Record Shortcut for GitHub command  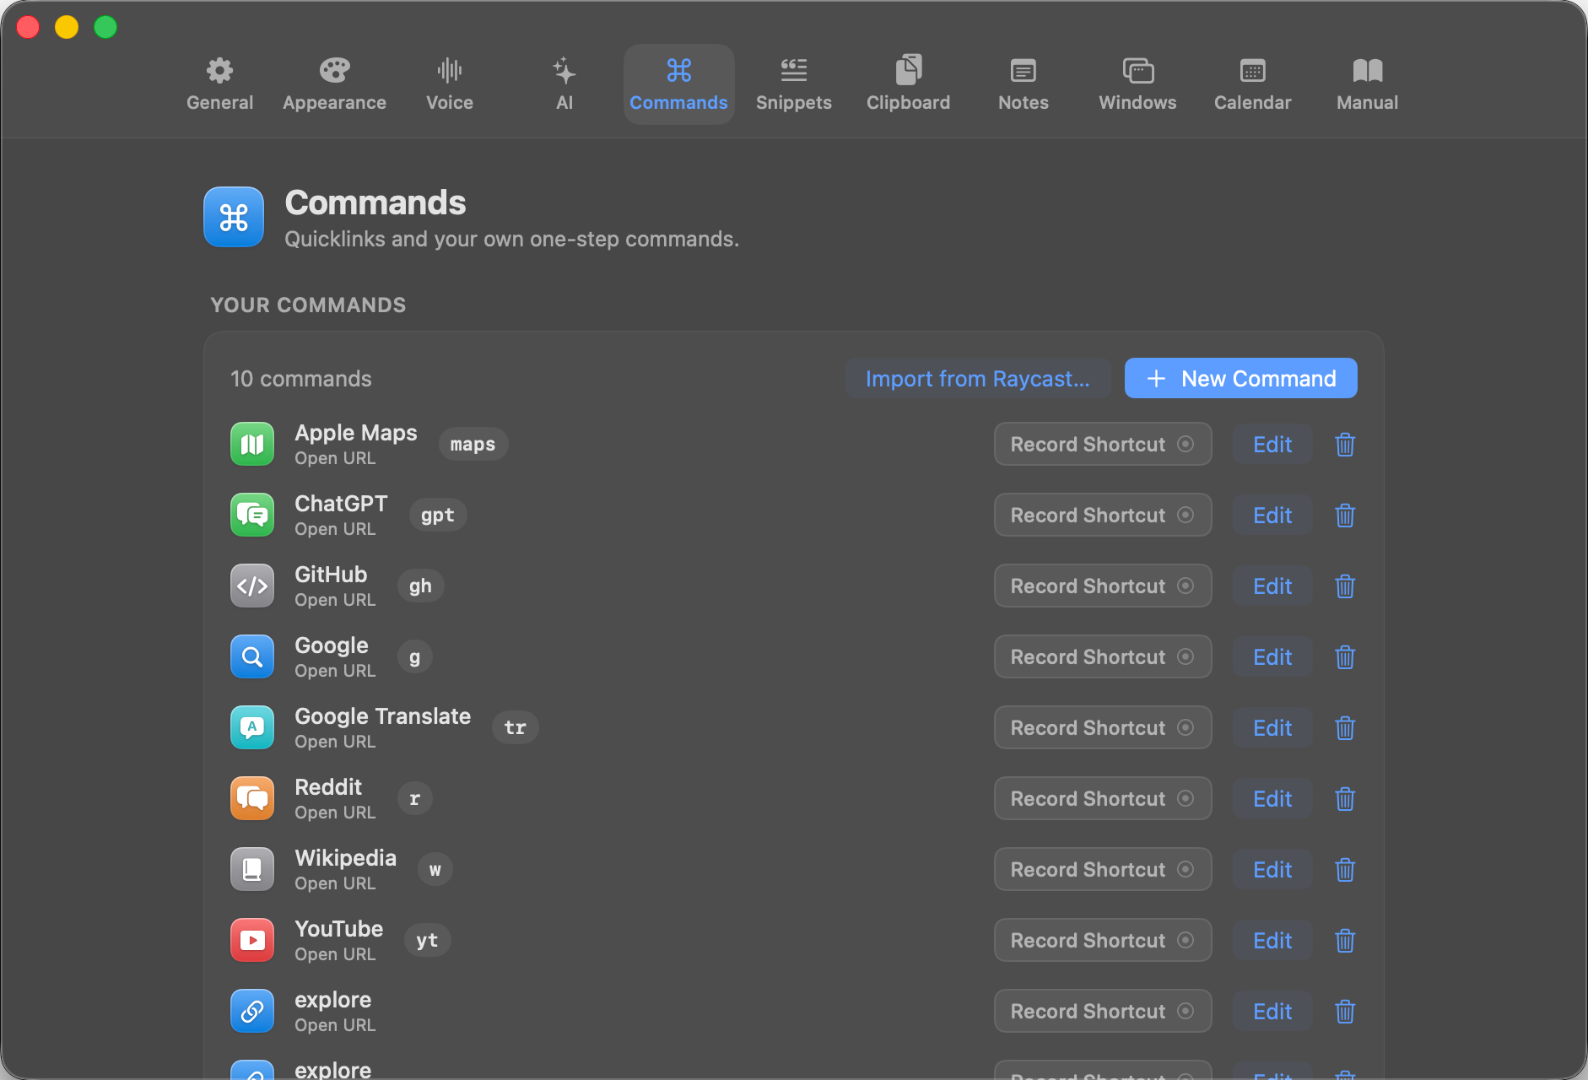(x=1103, y=586)
